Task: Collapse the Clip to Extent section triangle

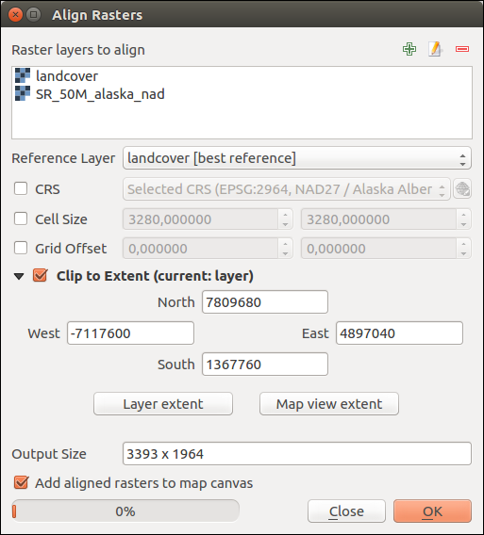Action: tap(19, 276)
